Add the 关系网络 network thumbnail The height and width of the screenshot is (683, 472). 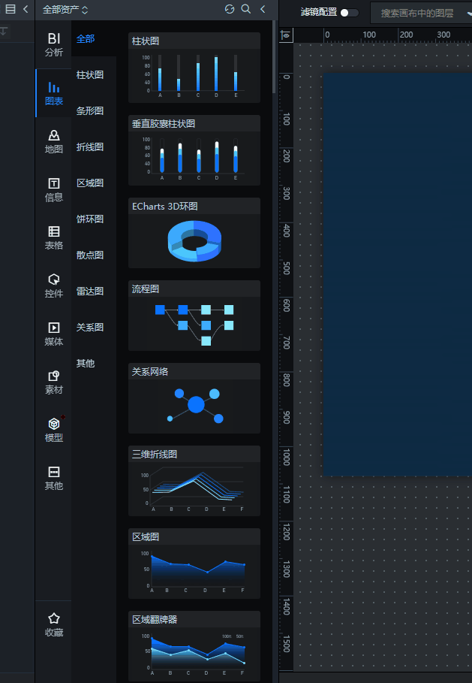click(194, 398)
